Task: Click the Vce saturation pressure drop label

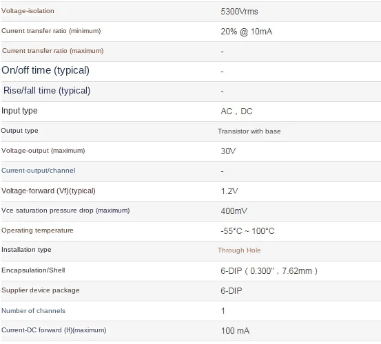Action: pos(65,211)
